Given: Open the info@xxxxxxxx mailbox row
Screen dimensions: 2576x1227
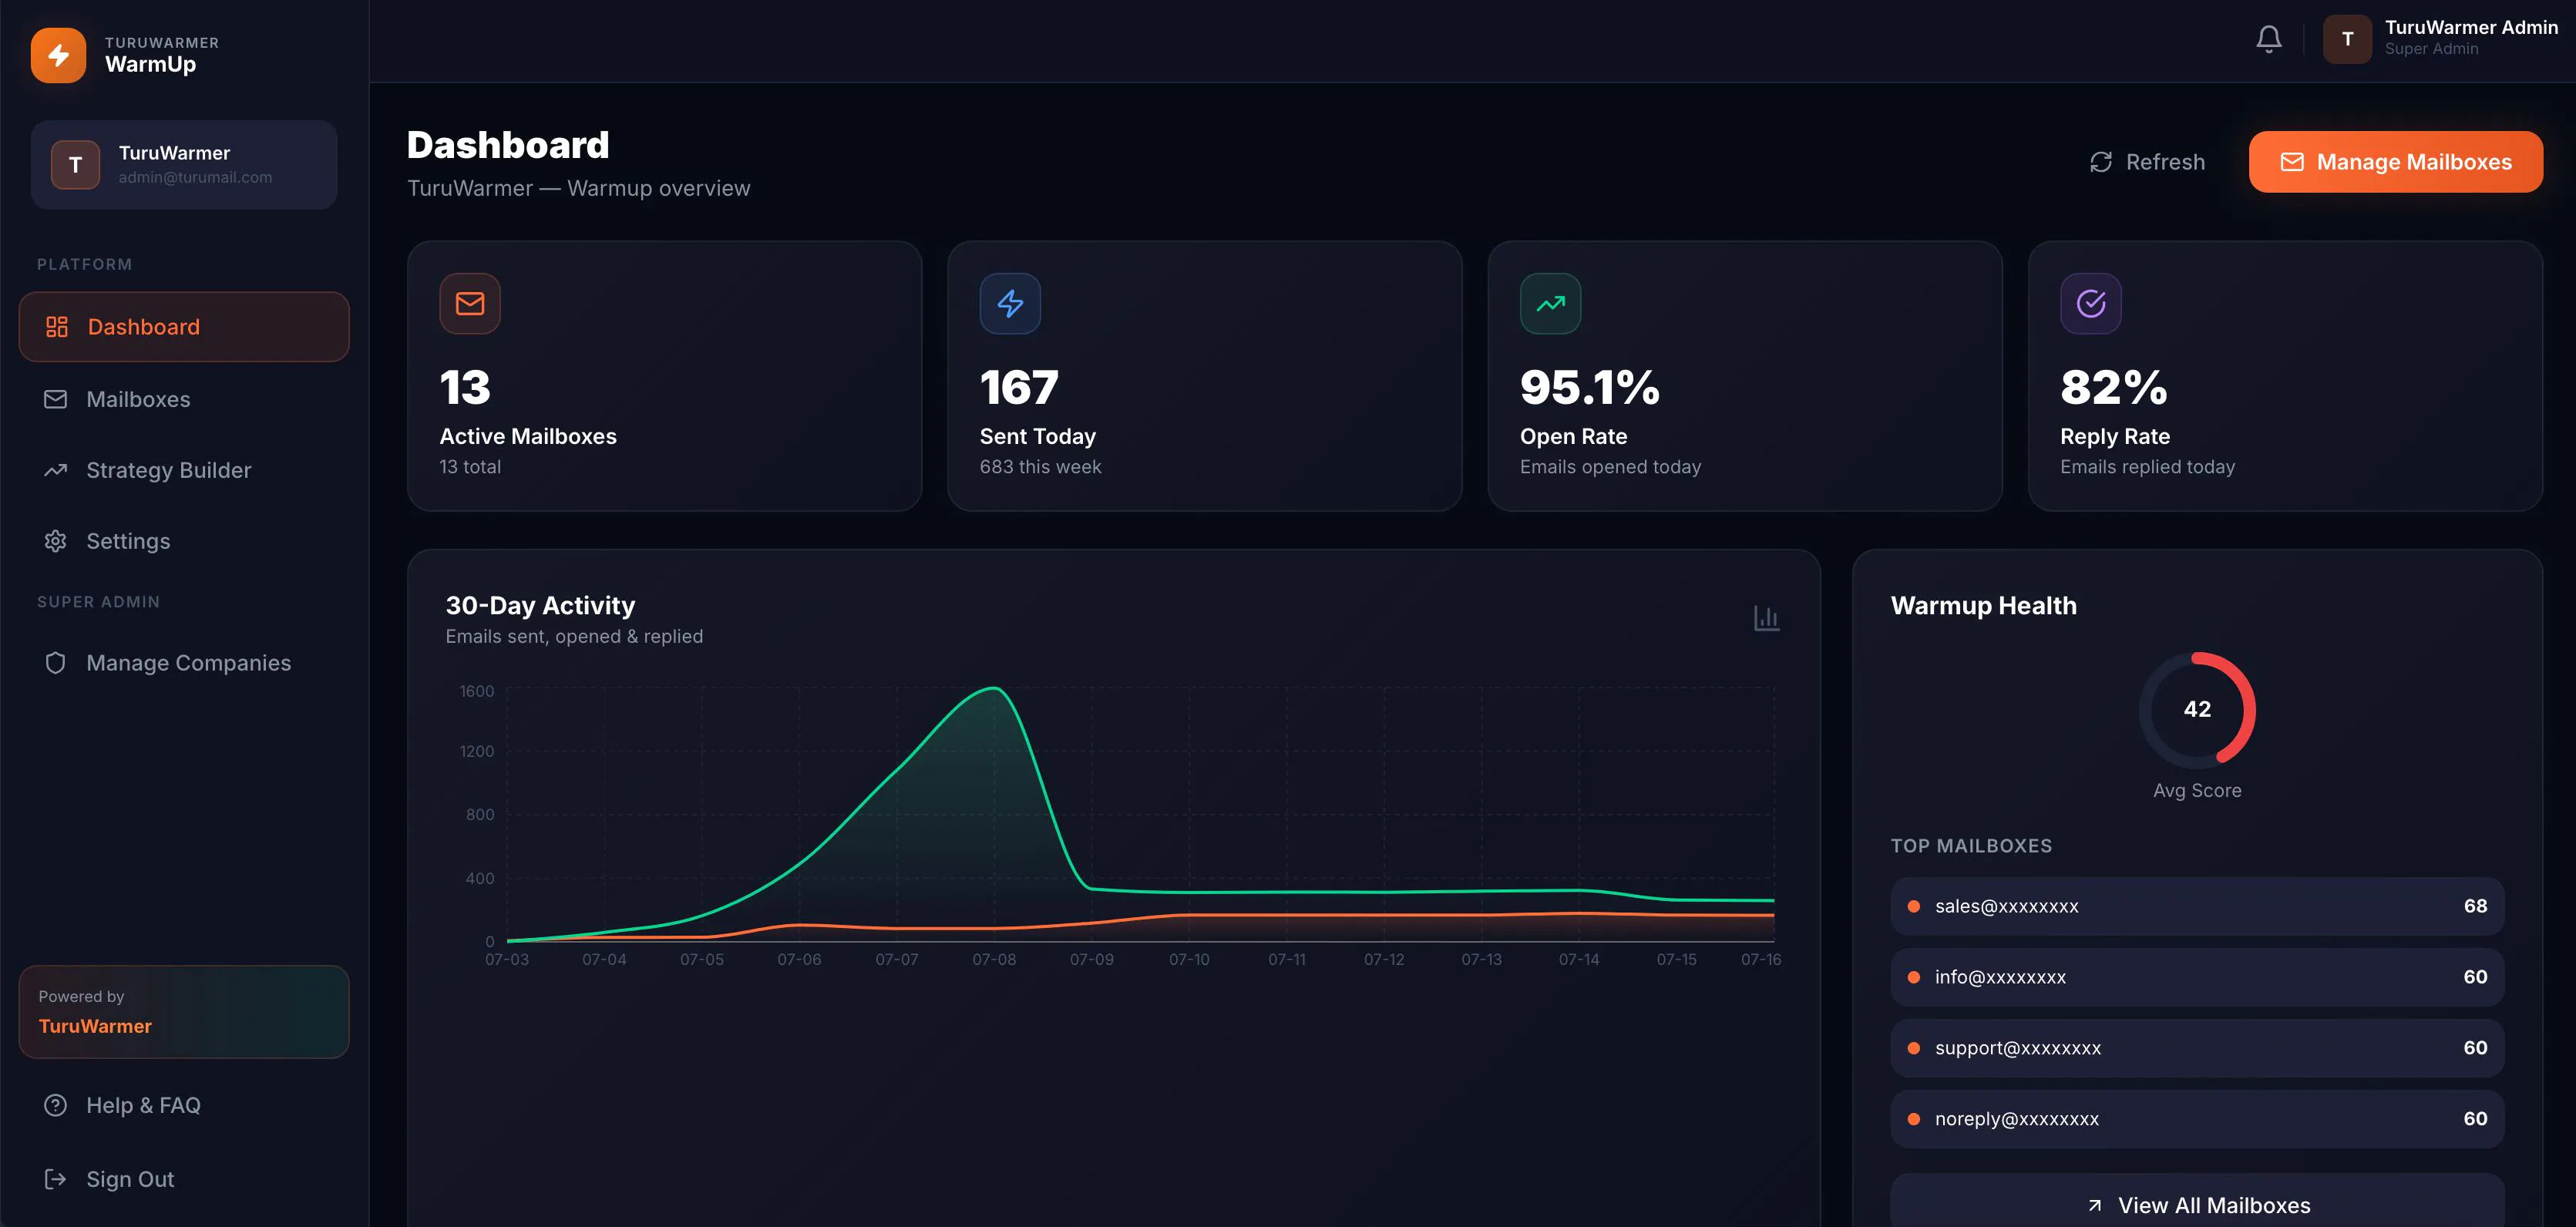Looking at the screenshot, I should [x=2197, y=977].
